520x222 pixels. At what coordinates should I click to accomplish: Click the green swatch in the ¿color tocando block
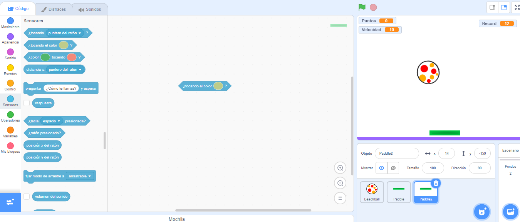tap(45, 57)
